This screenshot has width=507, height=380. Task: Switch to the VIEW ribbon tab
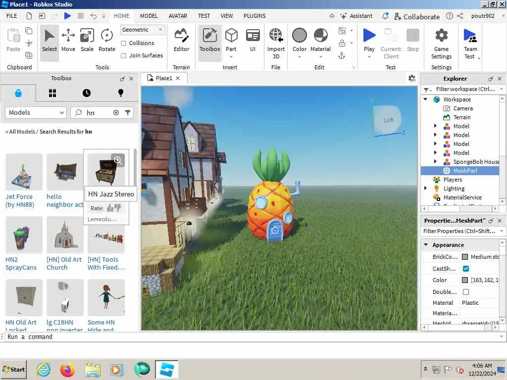227,16
